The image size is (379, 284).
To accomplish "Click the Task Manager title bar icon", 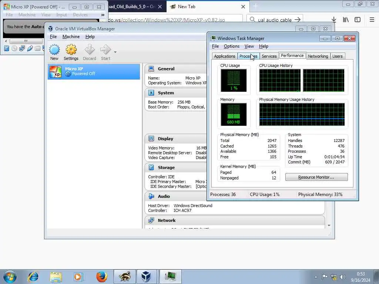I will (213, 38).
